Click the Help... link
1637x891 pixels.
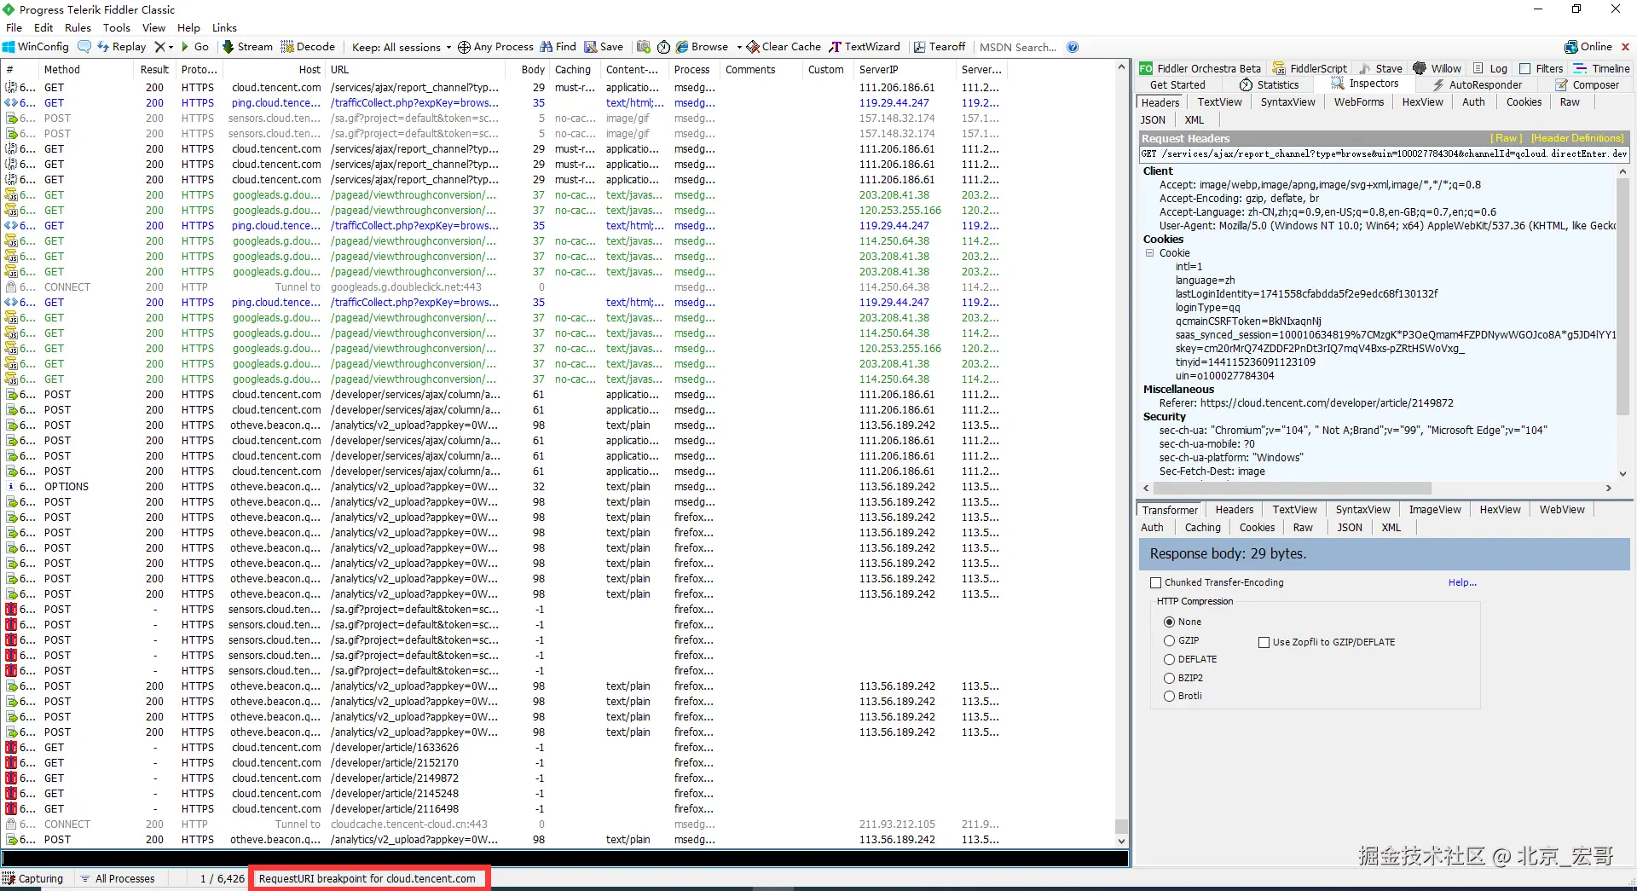tap(1462, 582)
